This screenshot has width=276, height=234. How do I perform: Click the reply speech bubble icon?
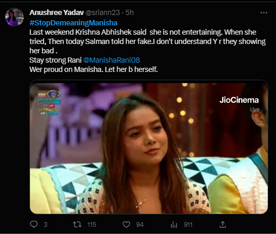pos(34,224)
